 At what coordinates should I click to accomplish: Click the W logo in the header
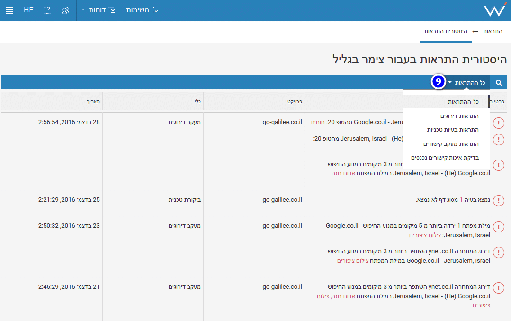495,10
